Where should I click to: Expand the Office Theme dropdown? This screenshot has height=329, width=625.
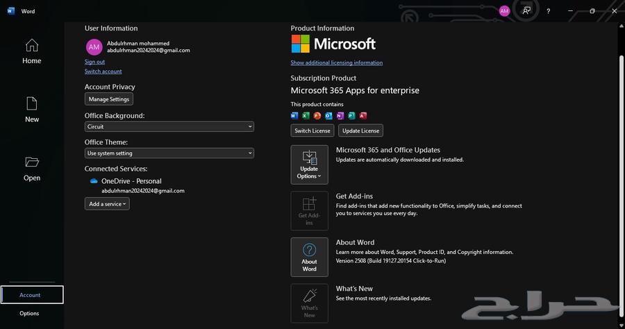[x=169, y=153]
